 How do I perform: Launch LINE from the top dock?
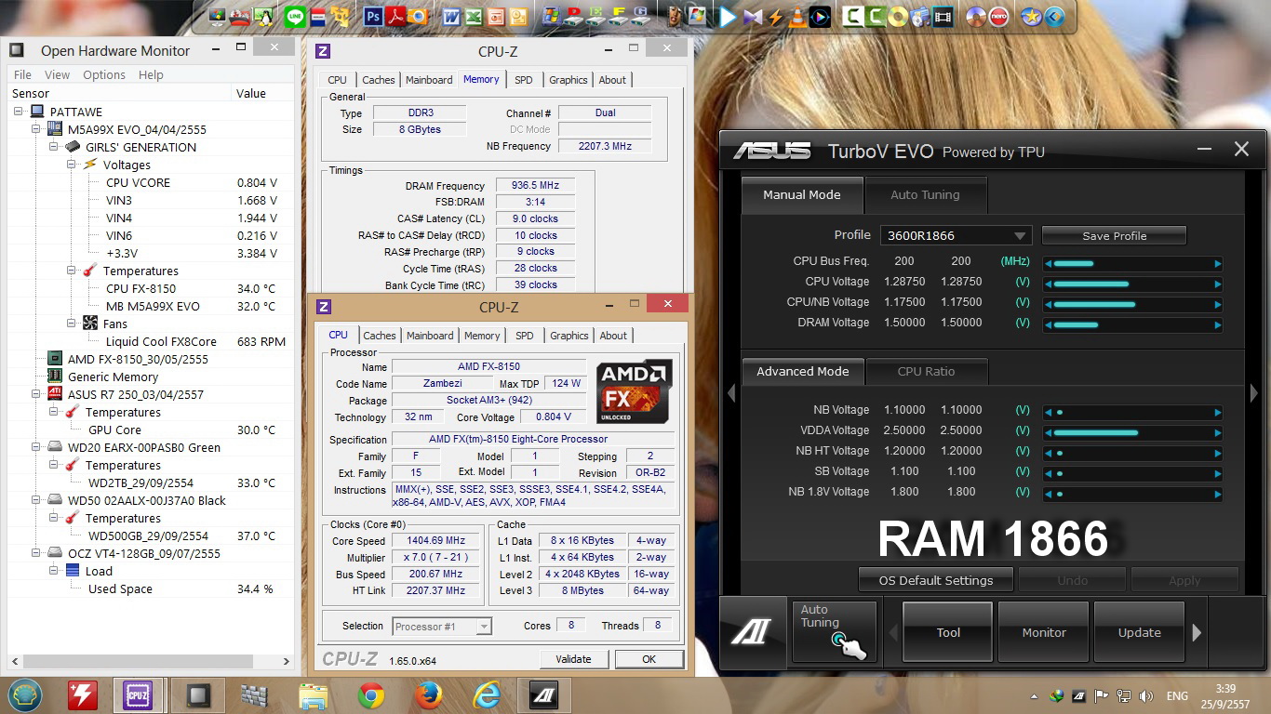click(295, 17)
